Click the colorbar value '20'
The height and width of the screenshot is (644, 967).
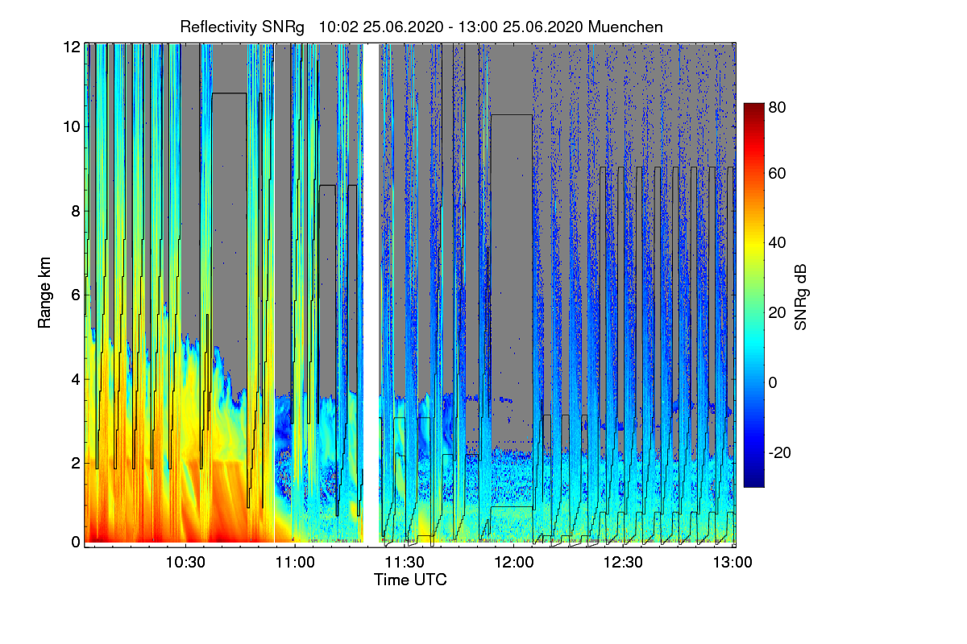click(x=778, y=313)
